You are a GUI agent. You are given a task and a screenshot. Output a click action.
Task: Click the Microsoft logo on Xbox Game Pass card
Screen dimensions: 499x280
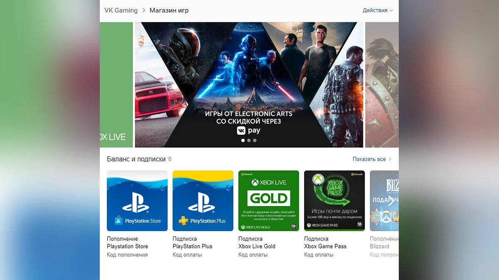tap(356, 174)
